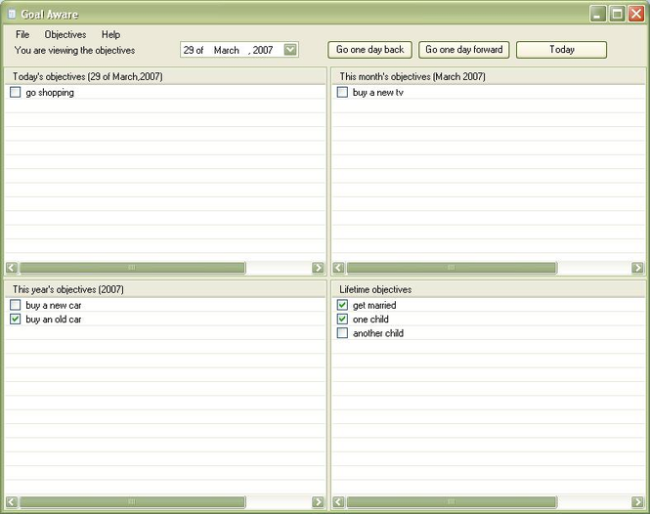Image resolution: width=650 pixels, height=514 pixels.
Task: Select the 'buy an old car' item text
Action: [54, 320]
